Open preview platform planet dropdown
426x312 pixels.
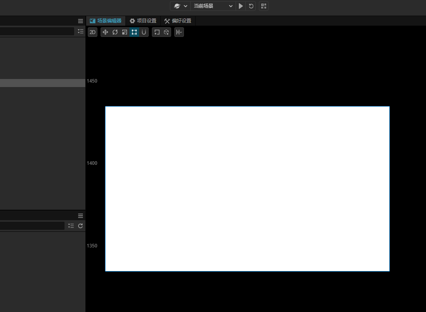pos(180,6)
